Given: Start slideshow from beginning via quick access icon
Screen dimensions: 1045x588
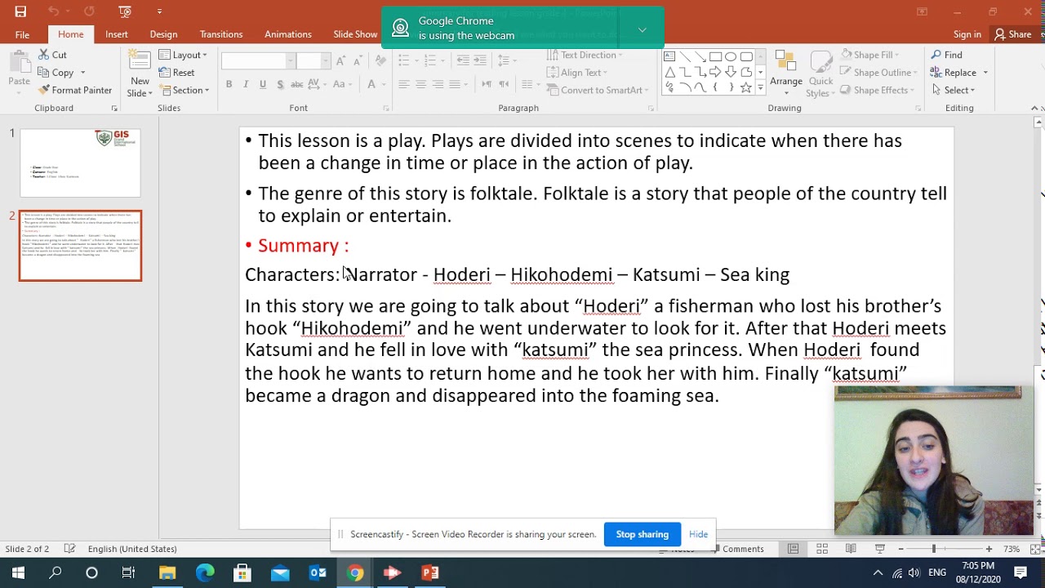Looking at the screenshot, I should [124, 11].
